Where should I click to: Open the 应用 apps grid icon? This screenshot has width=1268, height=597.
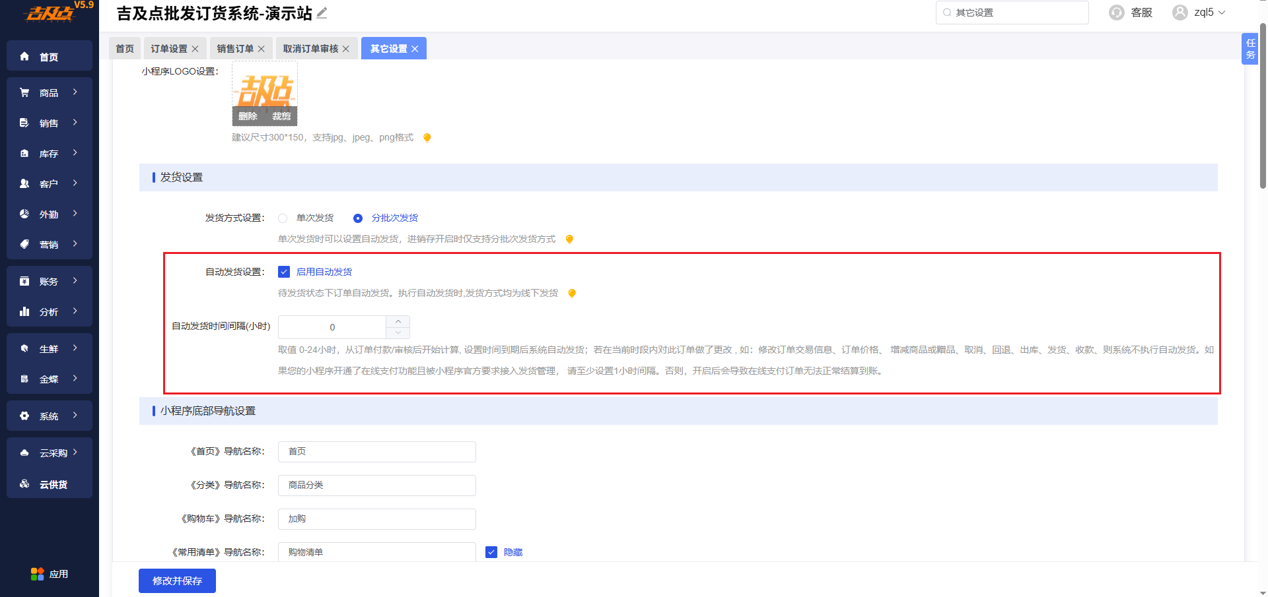pyautogui.click(x=37, y=574)
